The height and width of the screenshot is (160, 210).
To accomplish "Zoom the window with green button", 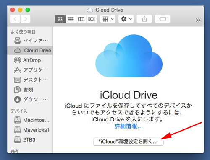I will click(x=28, y=10).
